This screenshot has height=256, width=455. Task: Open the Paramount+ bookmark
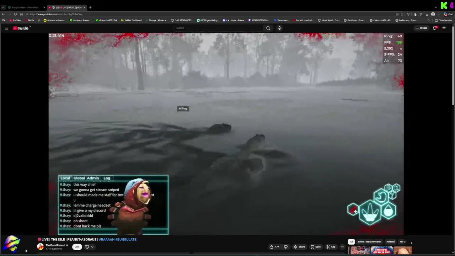click(x=281, y=20)
